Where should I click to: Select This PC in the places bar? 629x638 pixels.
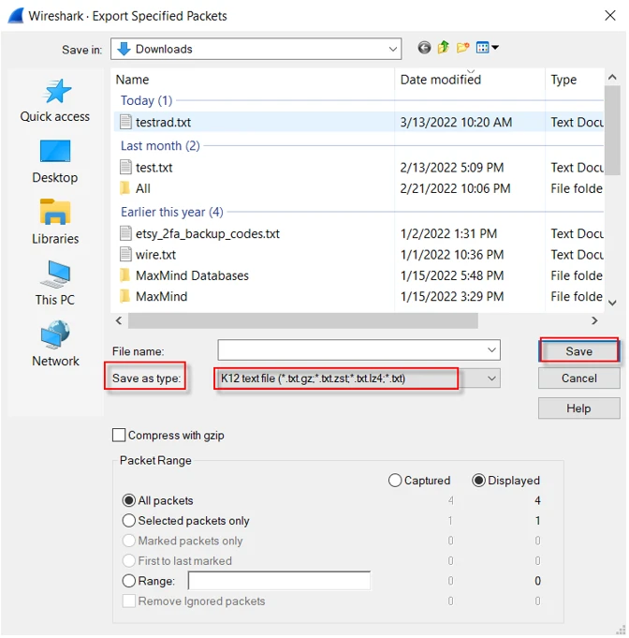point(55,283)
